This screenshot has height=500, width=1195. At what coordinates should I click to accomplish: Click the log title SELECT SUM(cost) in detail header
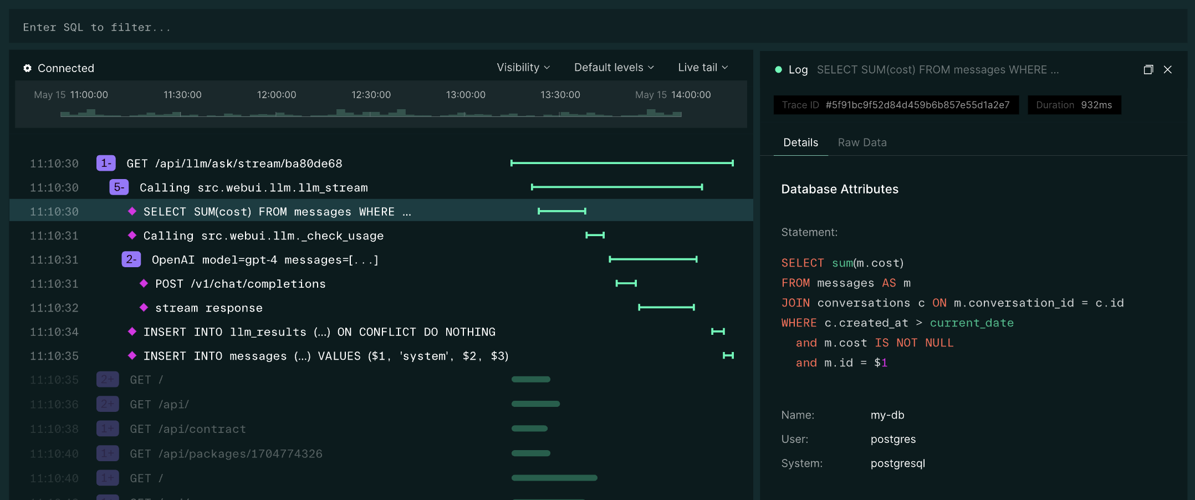[938, 70]
